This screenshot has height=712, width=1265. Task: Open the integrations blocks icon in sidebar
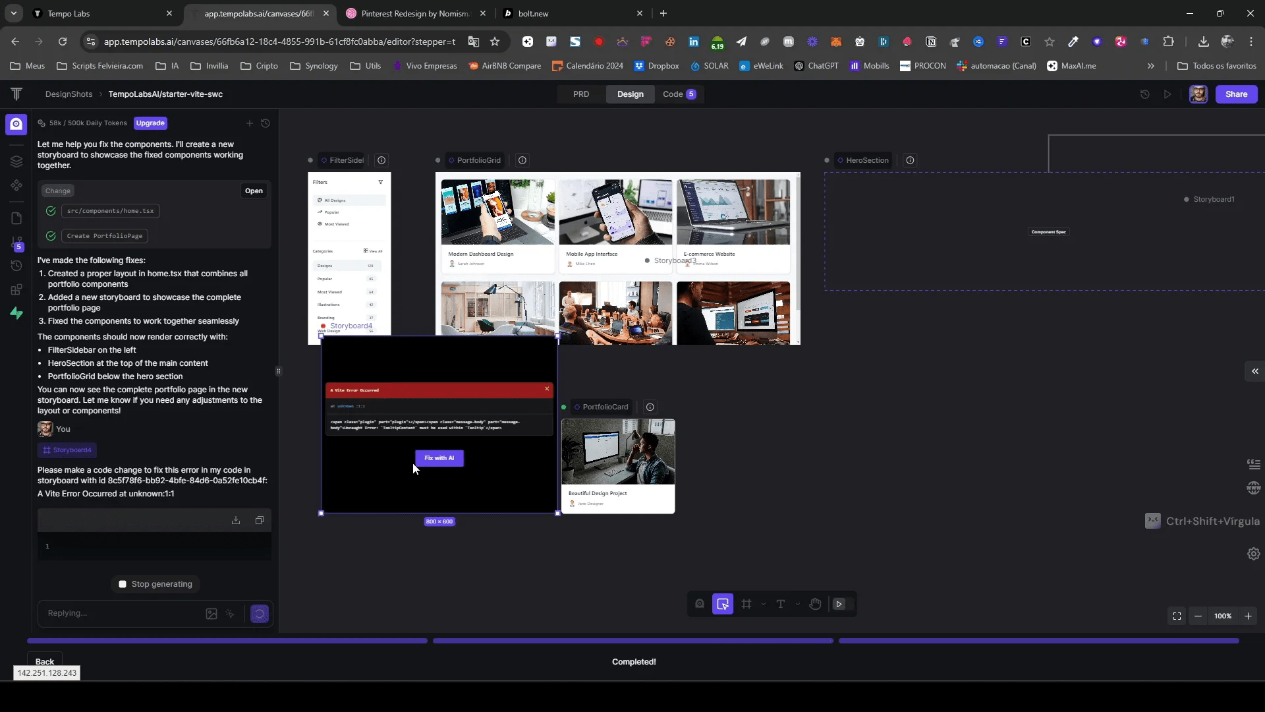[x=16, y=289]
